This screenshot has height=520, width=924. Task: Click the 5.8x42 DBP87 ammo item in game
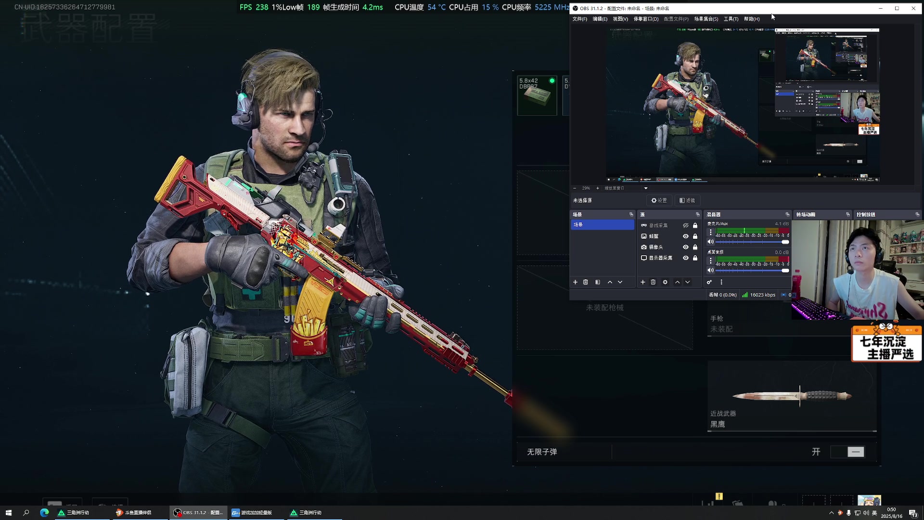[537, 95]
